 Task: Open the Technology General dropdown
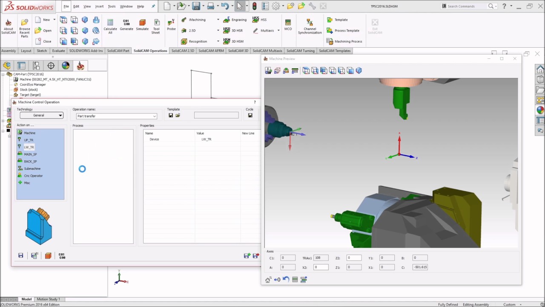[x=42, y=116]
